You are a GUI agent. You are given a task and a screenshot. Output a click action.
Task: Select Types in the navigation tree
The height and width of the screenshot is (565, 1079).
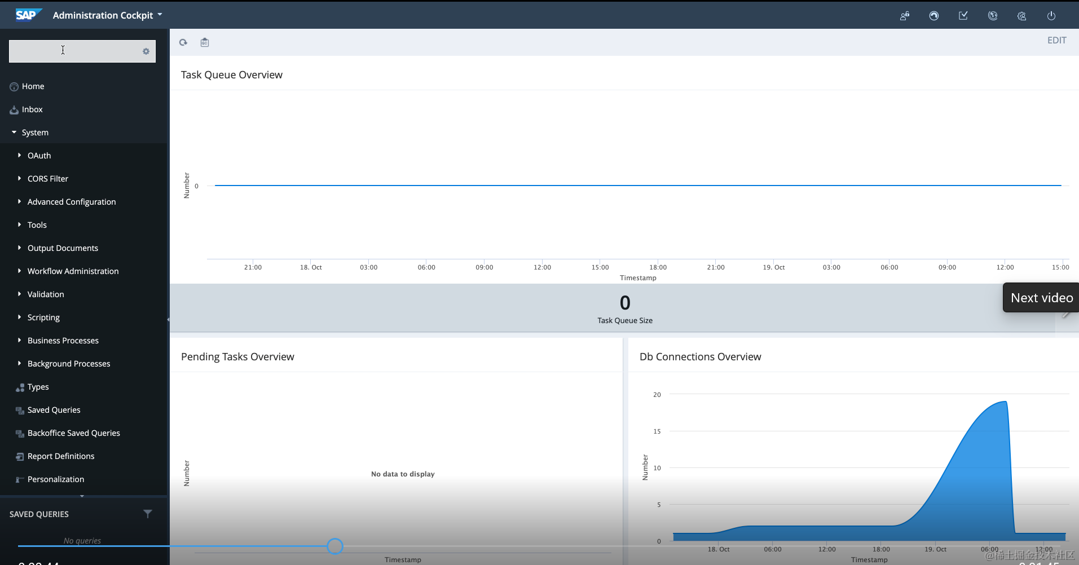click(38, 387)
